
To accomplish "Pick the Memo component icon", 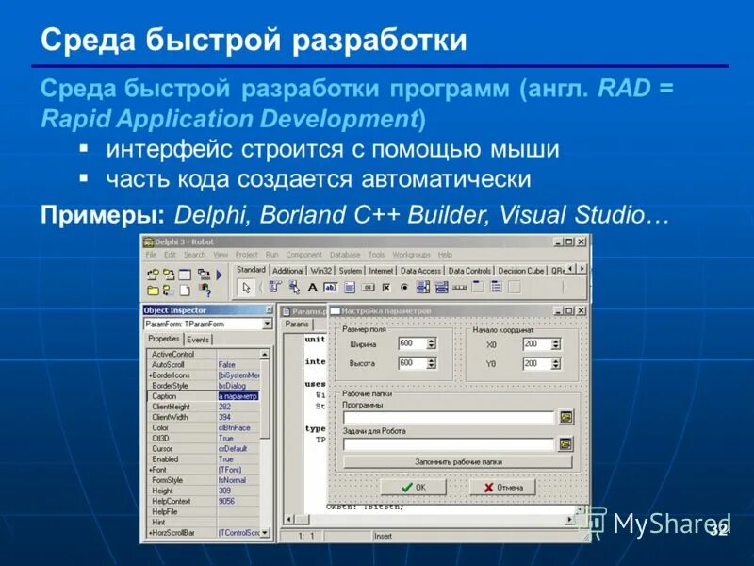I will tap(350, 288).
